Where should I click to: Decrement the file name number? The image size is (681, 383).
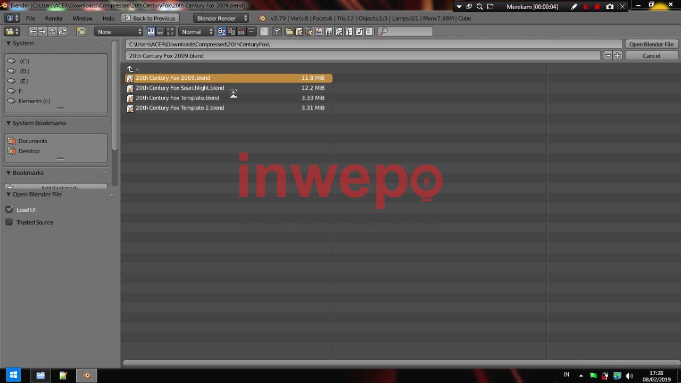click(x=608, y=55)
